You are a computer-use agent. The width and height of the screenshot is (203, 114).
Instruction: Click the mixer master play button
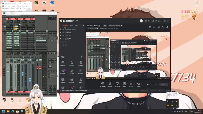pos(50,66)
